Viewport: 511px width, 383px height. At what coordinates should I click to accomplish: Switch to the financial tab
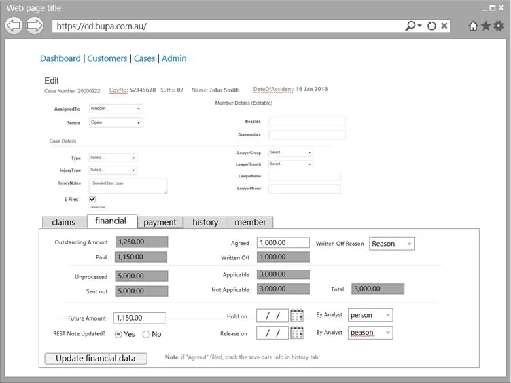click(111, 221)
